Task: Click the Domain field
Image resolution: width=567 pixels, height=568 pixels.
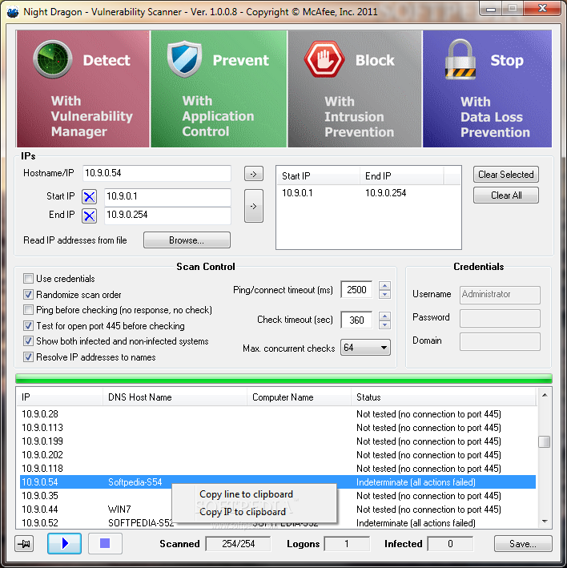Action: click(x=500, y=341)
